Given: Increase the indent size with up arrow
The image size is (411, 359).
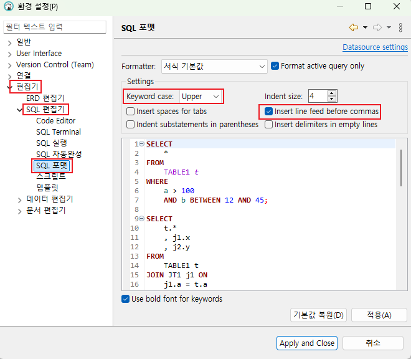Looking at the screenshot, I should [x=331, y=93].
